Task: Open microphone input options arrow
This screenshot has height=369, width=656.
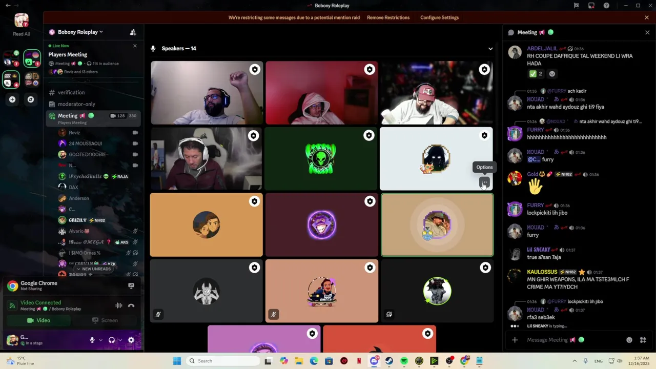Action: 100,340
